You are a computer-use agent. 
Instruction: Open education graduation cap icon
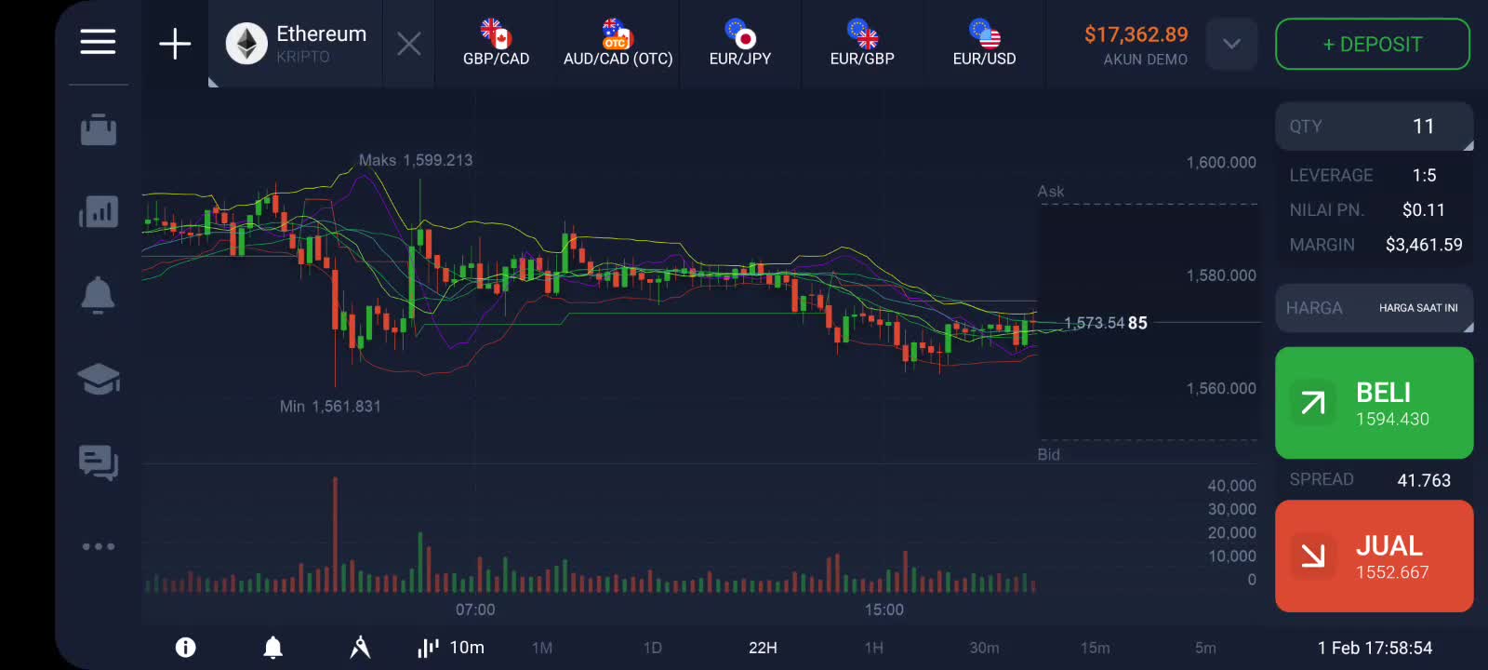(99, 379)
